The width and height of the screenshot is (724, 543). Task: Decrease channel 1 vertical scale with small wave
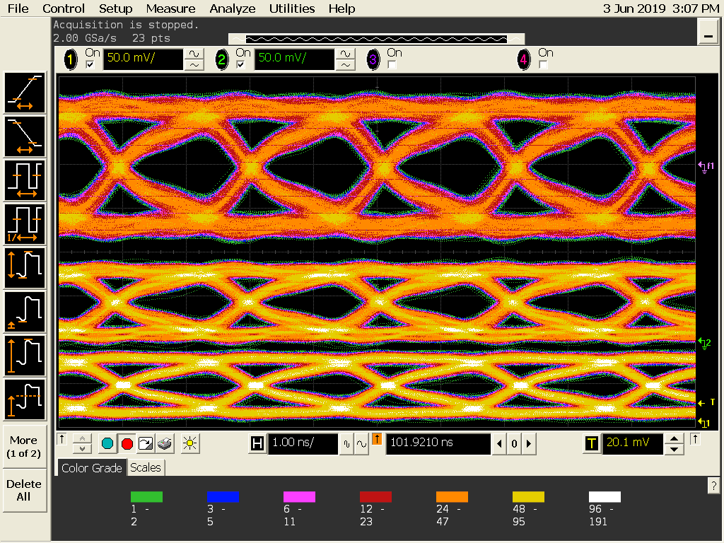[x=194, y=65]
